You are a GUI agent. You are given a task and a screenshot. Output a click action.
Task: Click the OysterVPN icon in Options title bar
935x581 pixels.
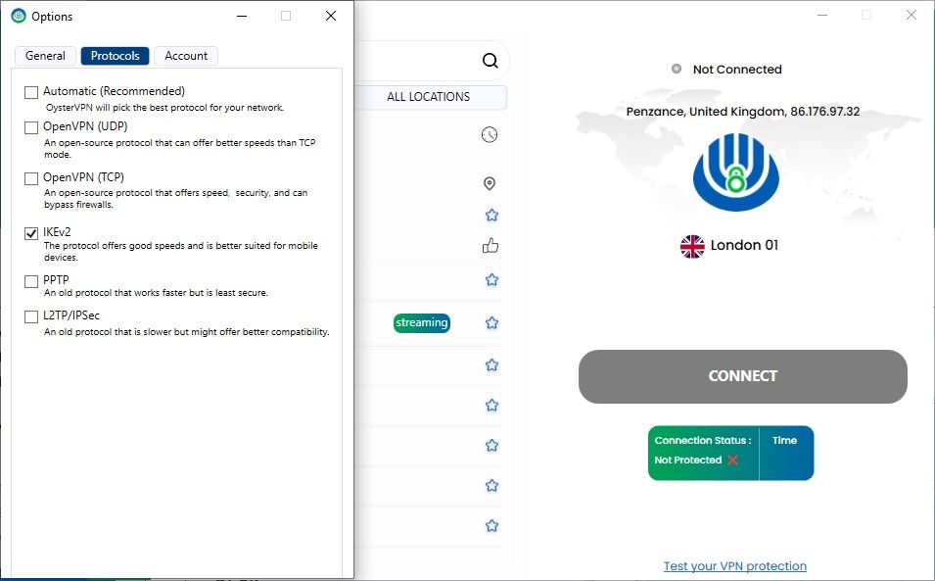[x=19, y=16]
